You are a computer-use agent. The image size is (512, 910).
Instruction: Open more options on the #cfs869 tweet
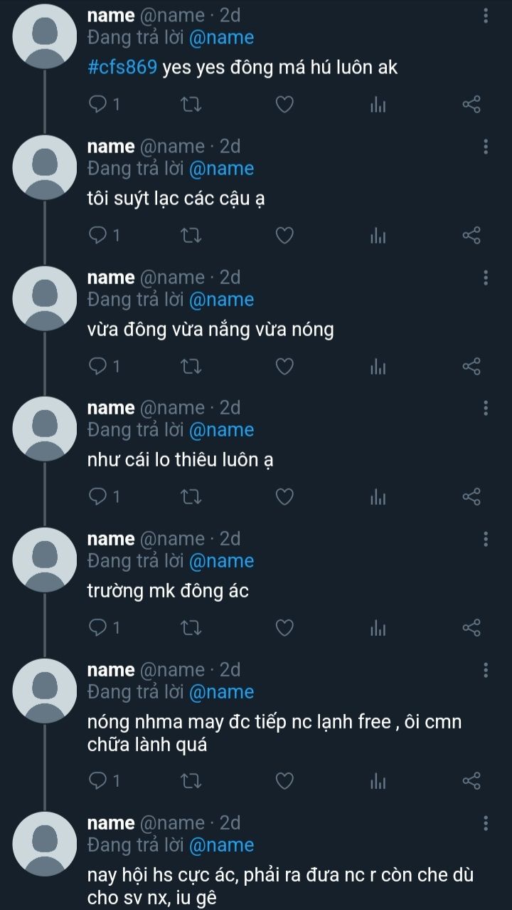point(486,16)
